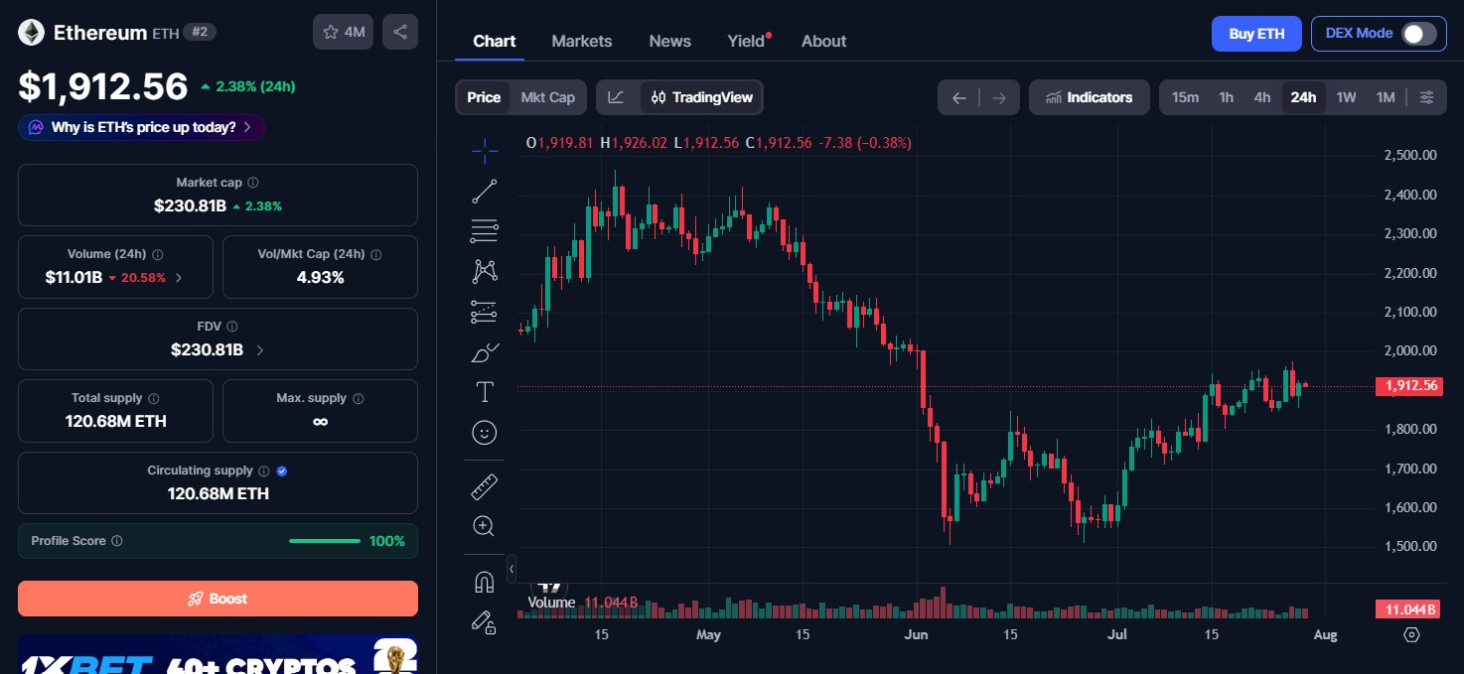Set chart interval to 15m
Screen dimensions: 1464x674
point(1185,97)
